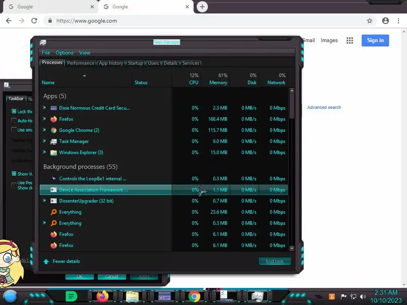
Task: Reload the Google page
Action: point(34,21)
